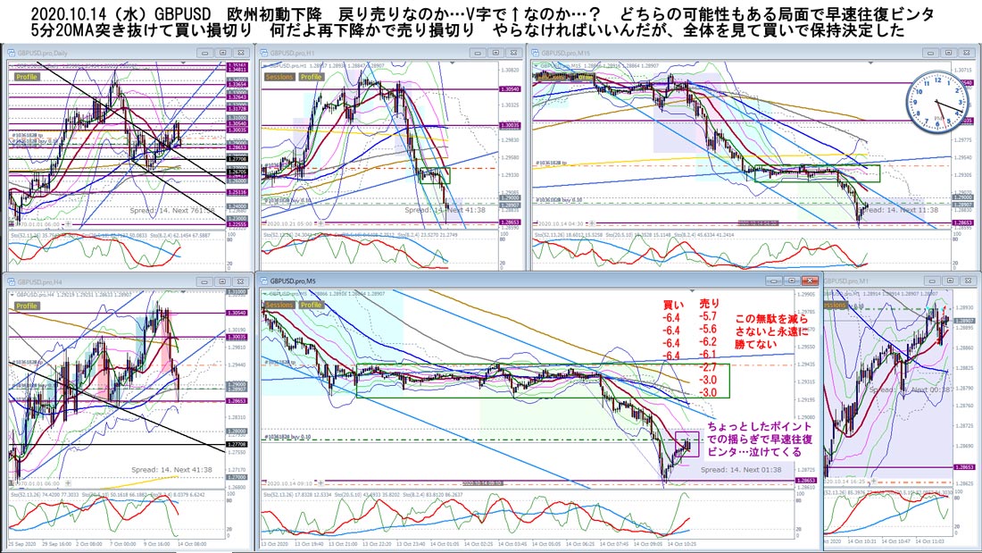Select the GBPUSD.pro,M15 window title bar
This screenshot has height=553, width=982.
coord(753,54)
